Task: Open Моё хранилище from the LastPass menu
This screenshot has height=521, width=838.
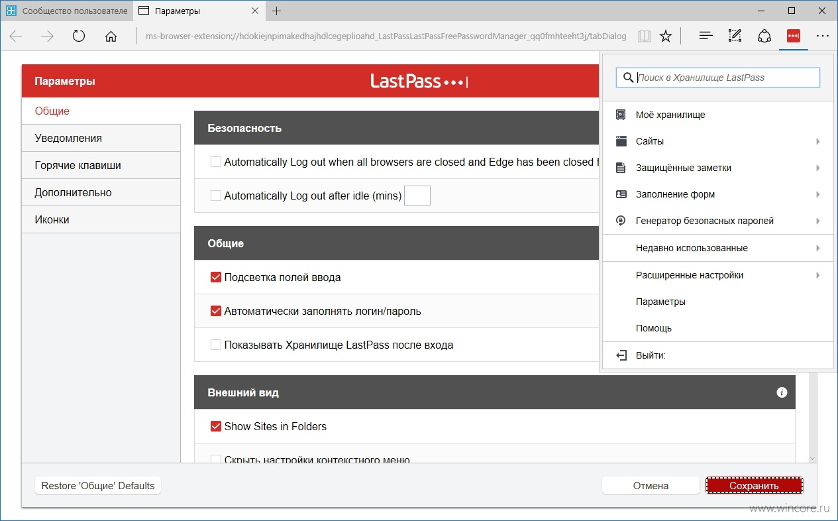Action: click(717, 115)
